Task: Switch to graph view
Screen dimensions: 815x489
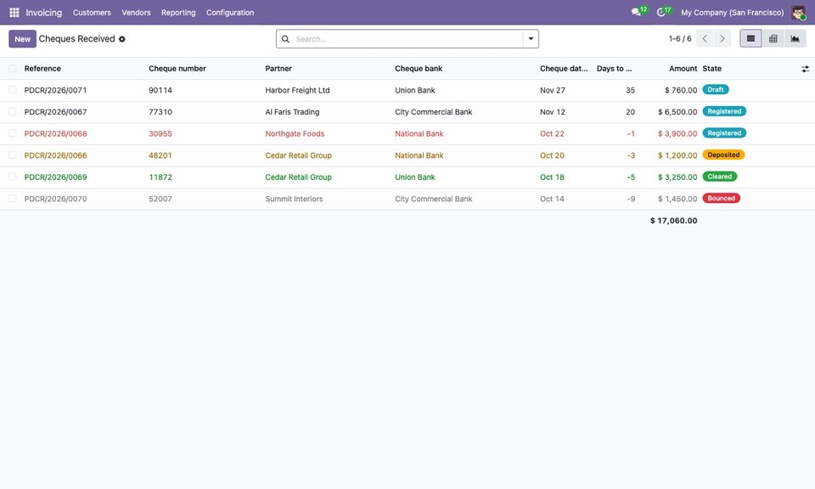Action: pos(795,38)
